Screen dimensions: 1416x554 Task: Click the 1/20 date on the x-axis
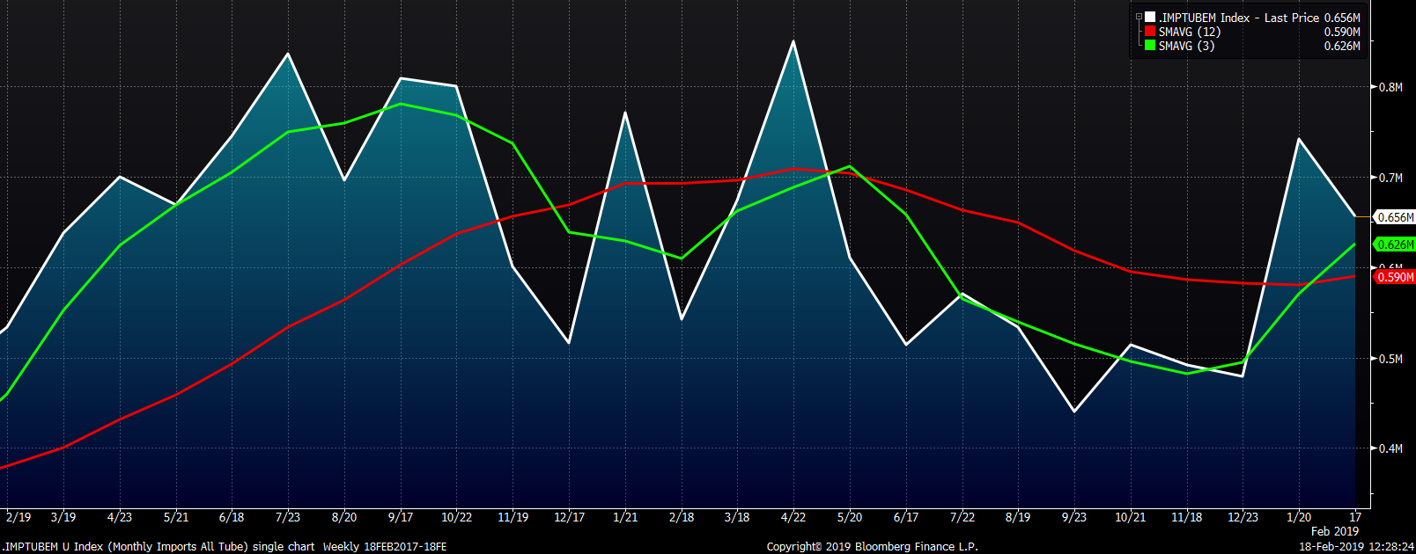coord(1299,517)
